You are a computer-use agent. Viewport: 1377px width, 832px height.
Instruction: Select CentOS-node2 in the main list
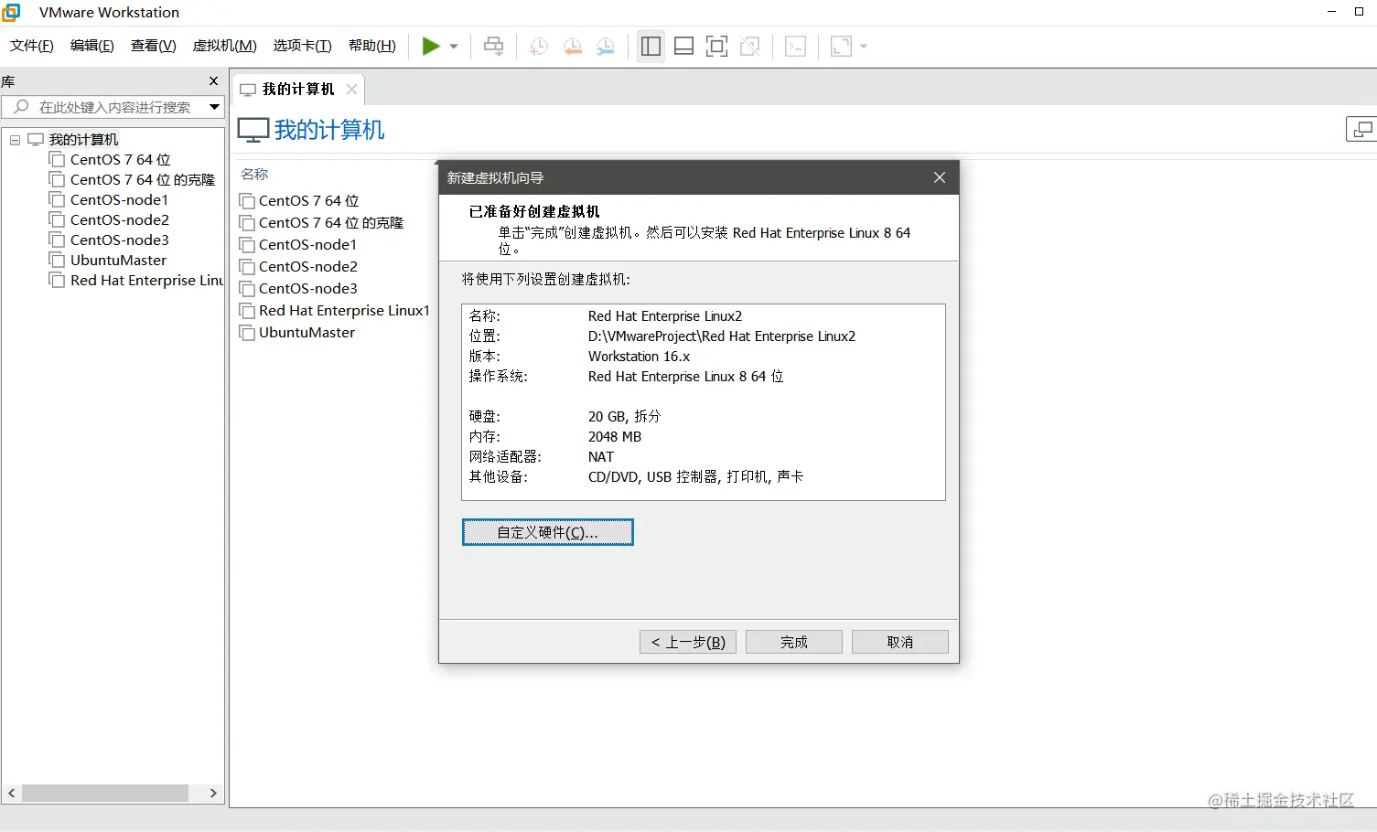point(308,266)
